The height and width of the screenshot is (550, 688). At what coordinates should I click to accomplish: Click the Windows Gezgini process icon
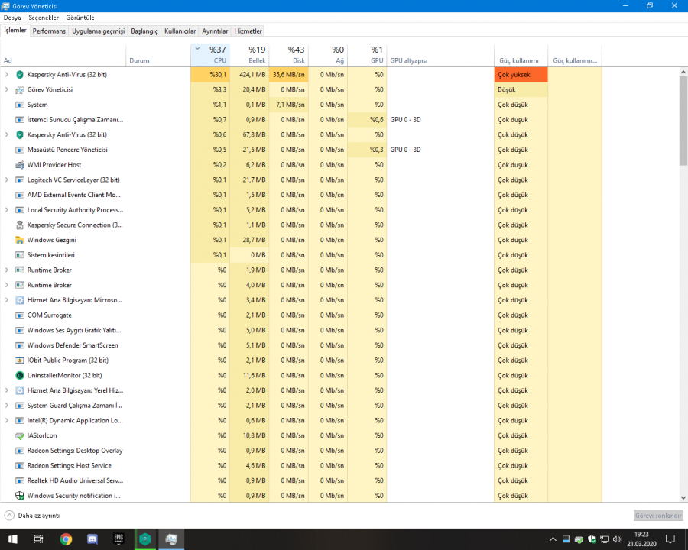[20, 240]
